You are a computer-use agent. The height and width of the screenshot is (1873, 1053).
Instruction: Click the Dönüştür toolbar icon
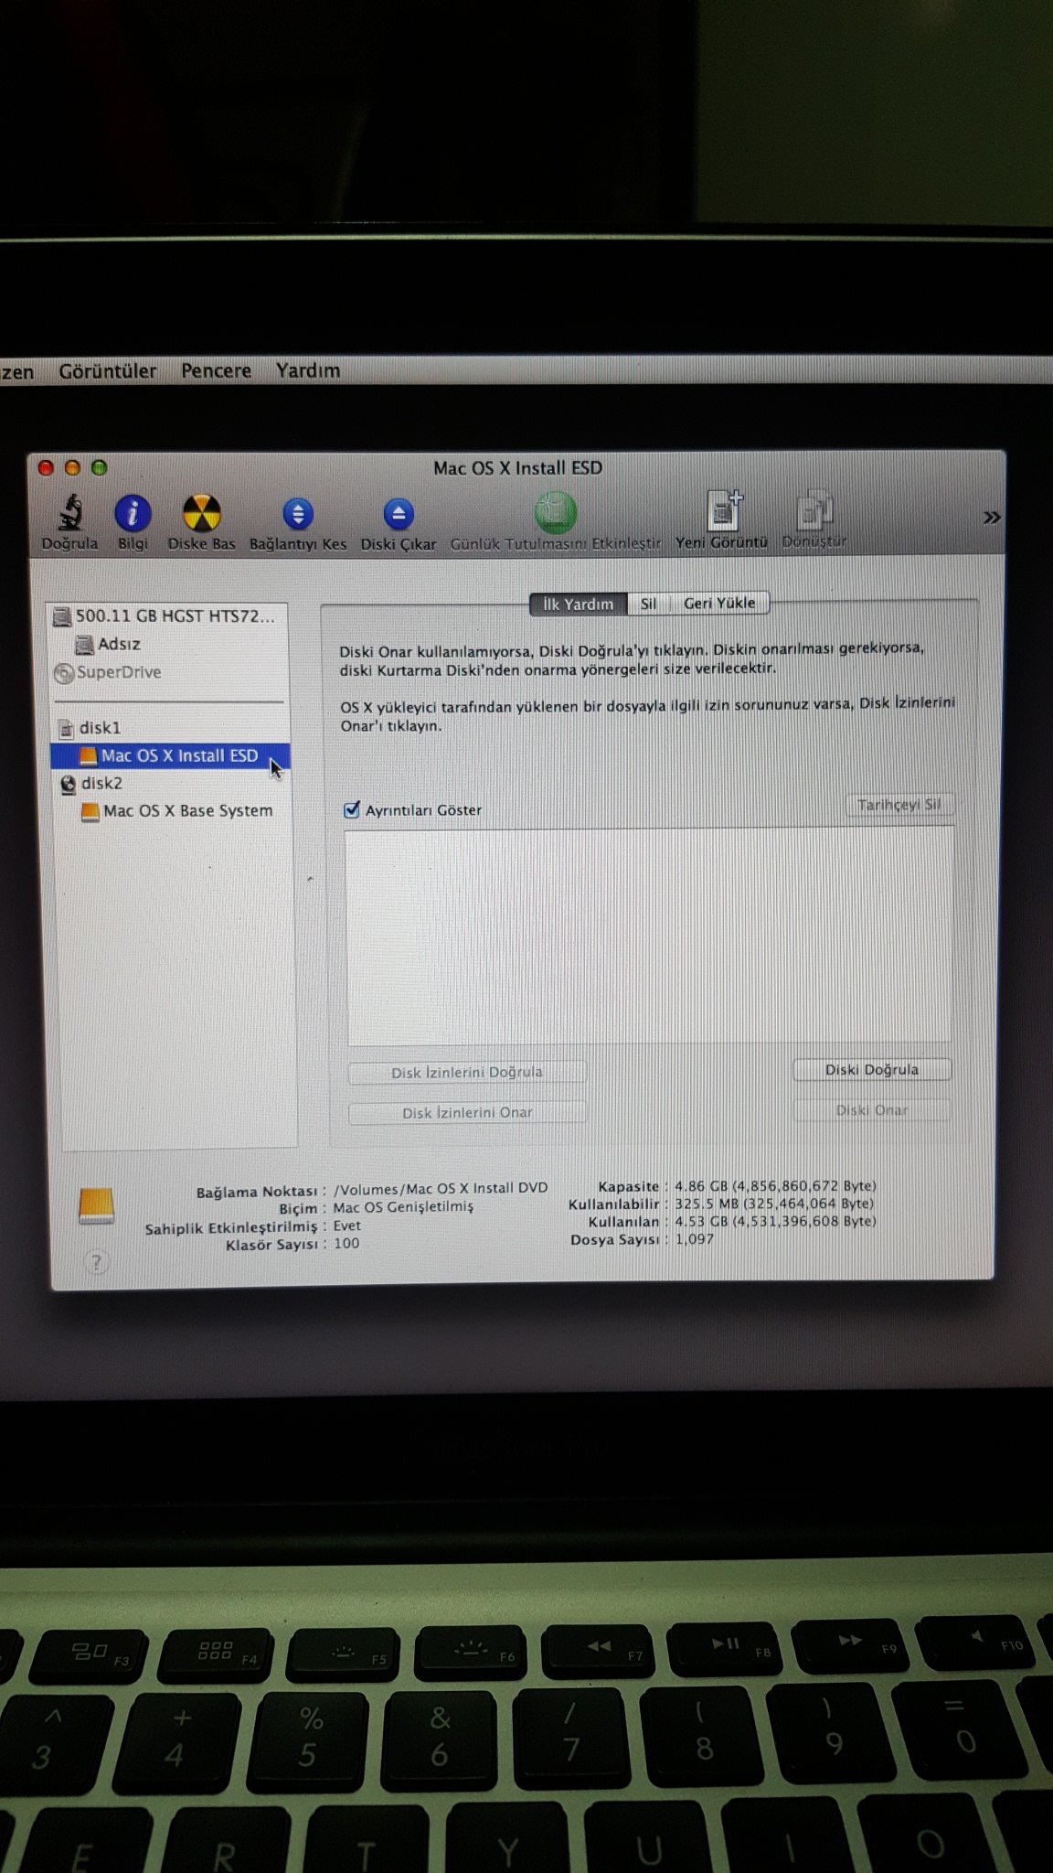[814, 511]
